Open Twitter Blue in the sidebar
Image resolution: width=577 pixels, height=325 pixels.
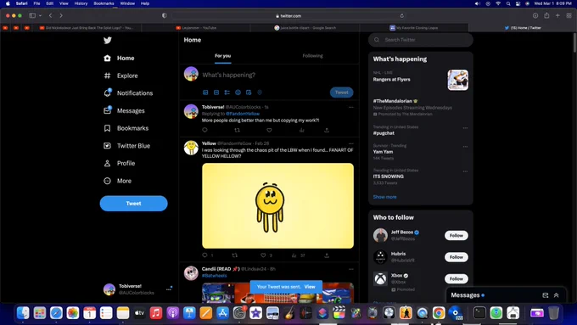tap(126, 146)
